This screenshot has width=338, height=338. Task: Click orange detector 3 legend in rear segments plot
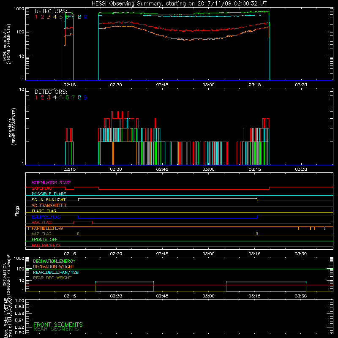49,98
